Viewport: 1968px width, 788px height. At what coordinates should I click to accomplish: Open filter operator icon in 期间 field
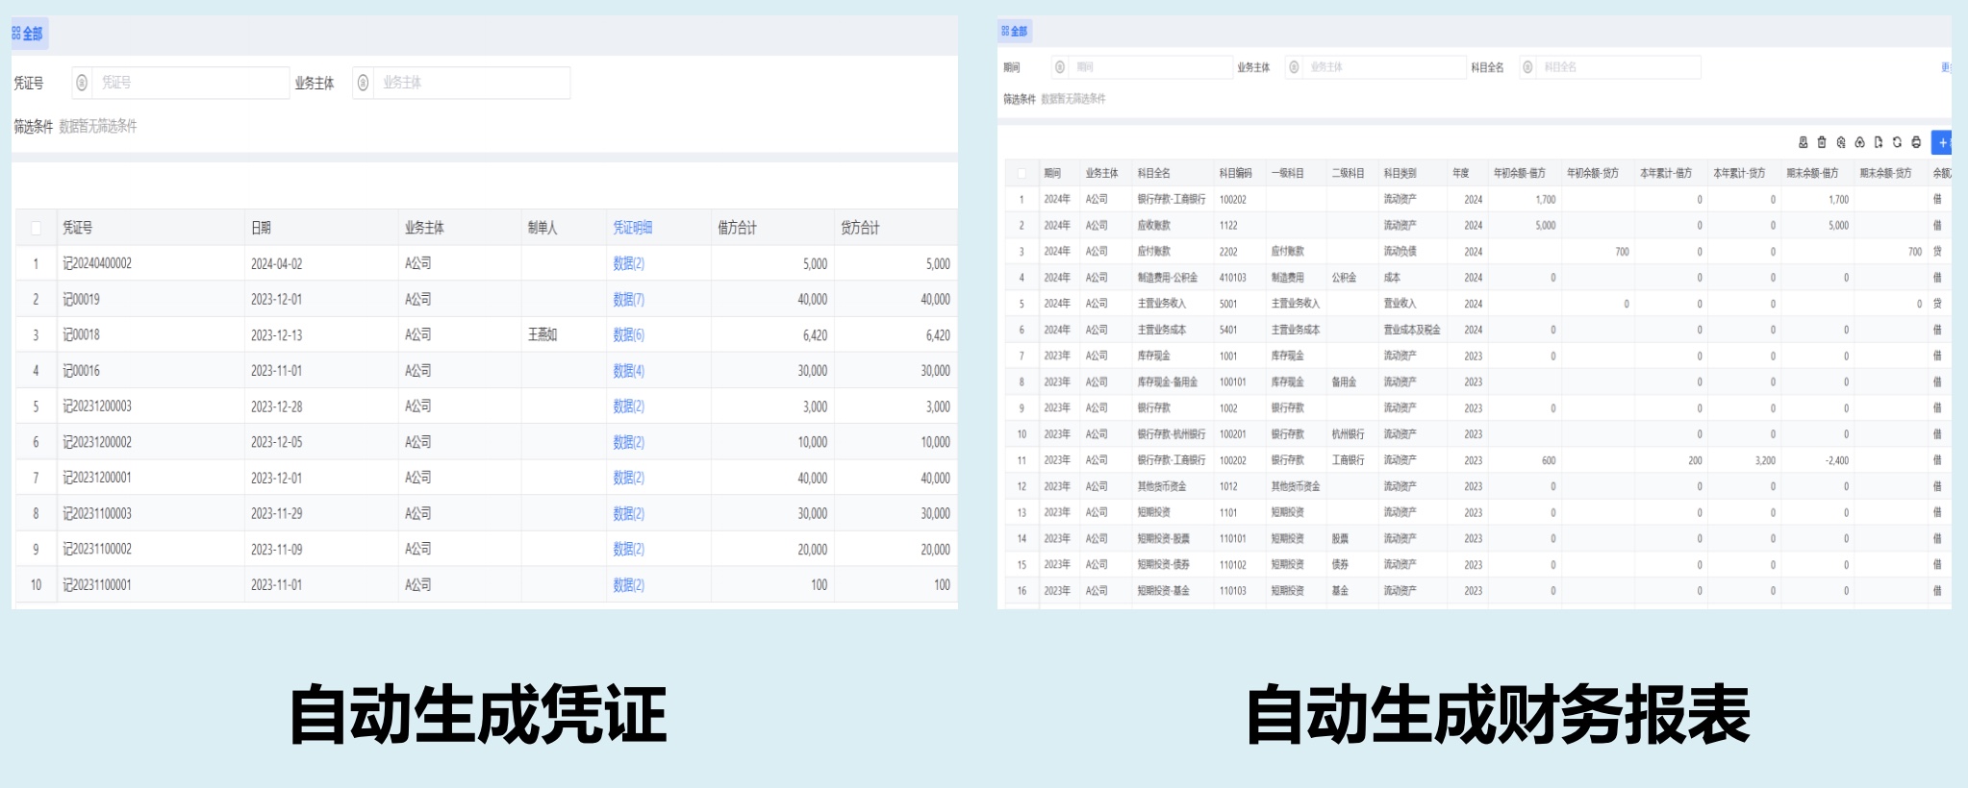pos(1060,67)
